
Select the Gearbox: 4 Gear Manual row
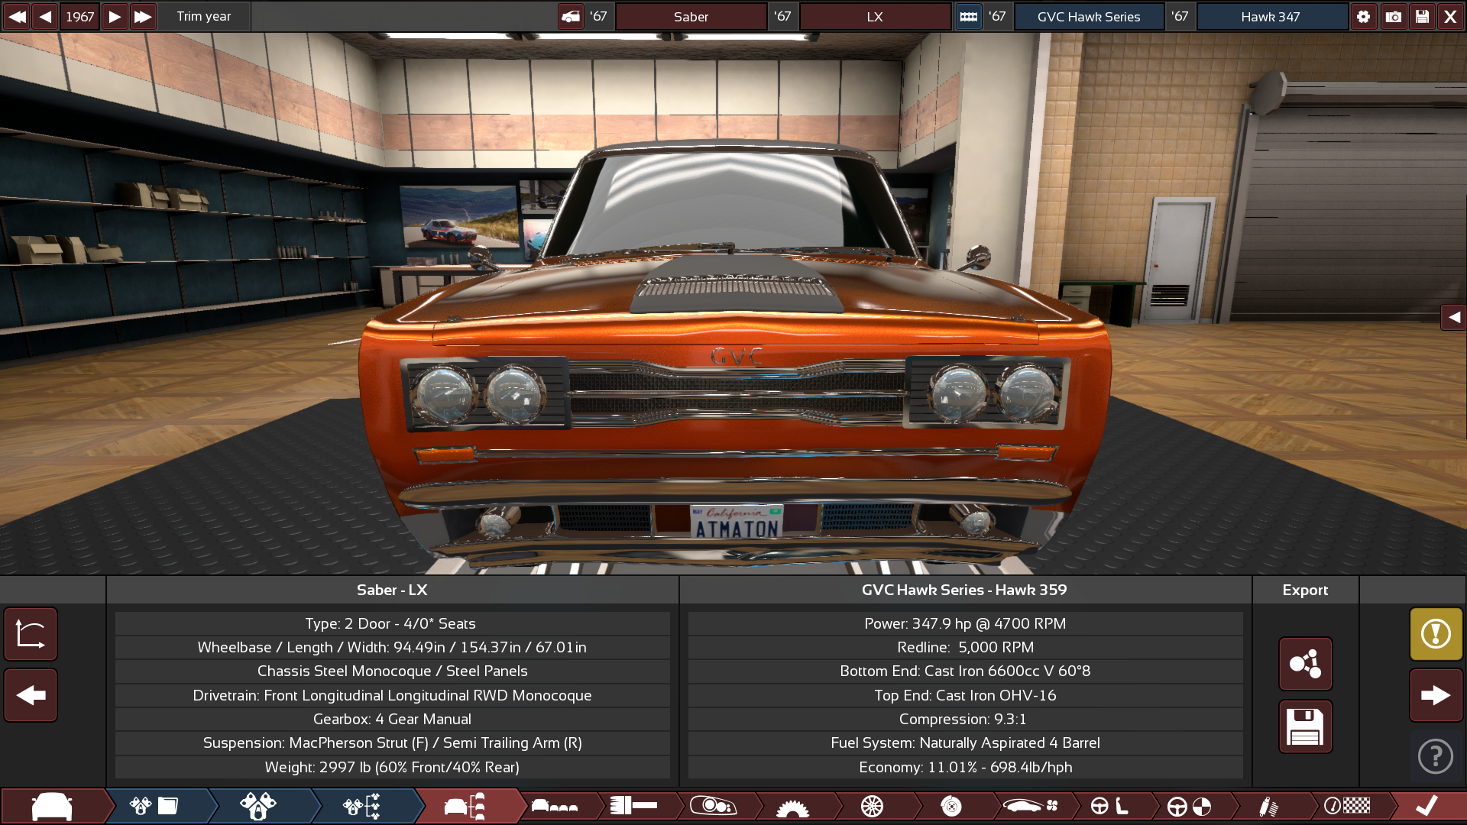tap(392, 719)
